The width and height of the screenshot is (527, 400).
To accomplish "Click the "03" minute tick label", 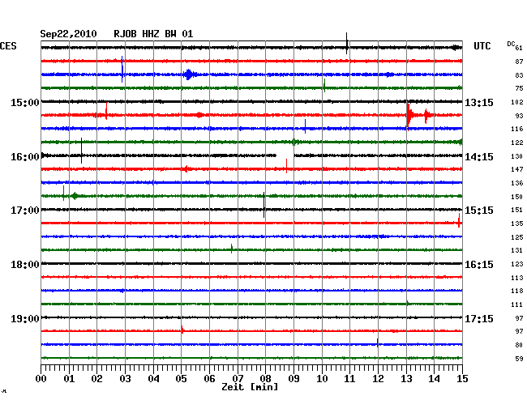I will [125, 379].
